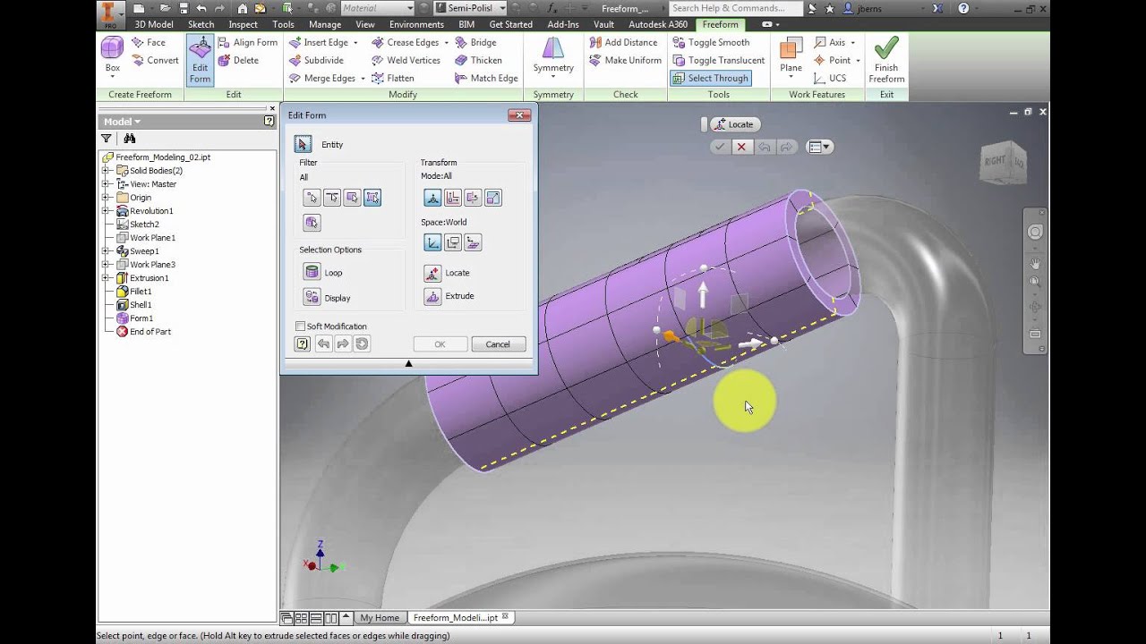Screen dimensions: 1146x644
Task: Toggle the Select Through option
Action: point(709,78)
